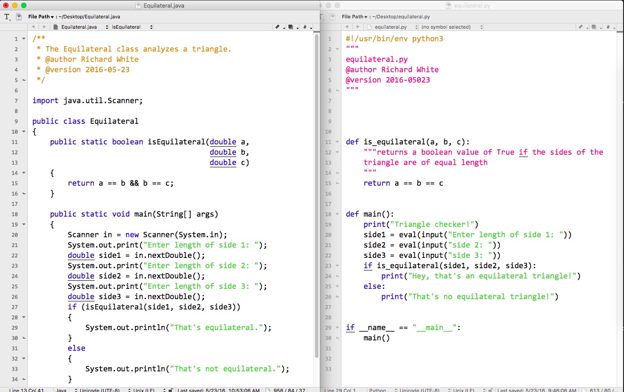
Task: Click document icon beside Equilateral.java File Path
Action: [x=19, y=17]
